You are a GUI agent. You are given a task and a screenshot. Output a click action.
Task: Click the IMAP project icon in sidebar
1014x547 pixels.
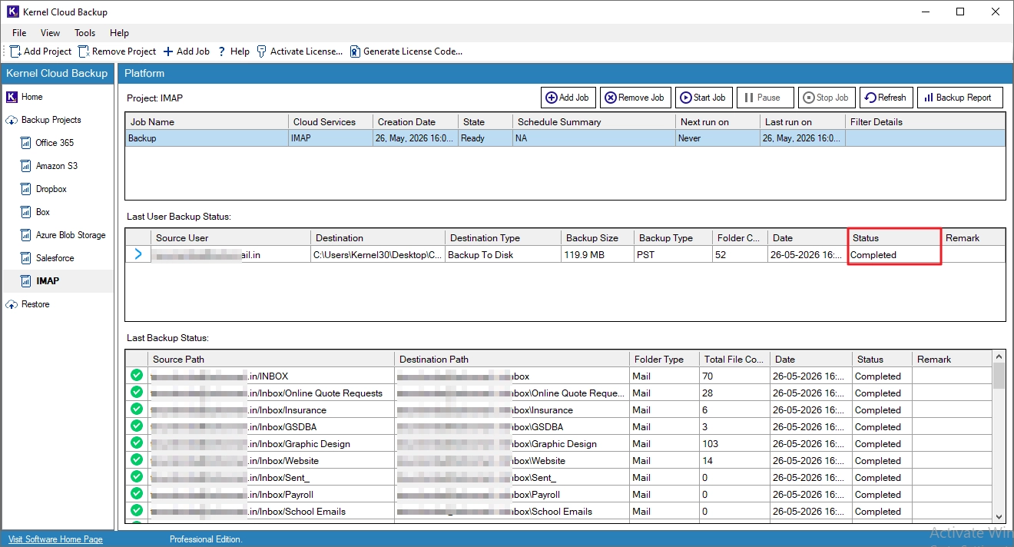click(x=26, y=281)
